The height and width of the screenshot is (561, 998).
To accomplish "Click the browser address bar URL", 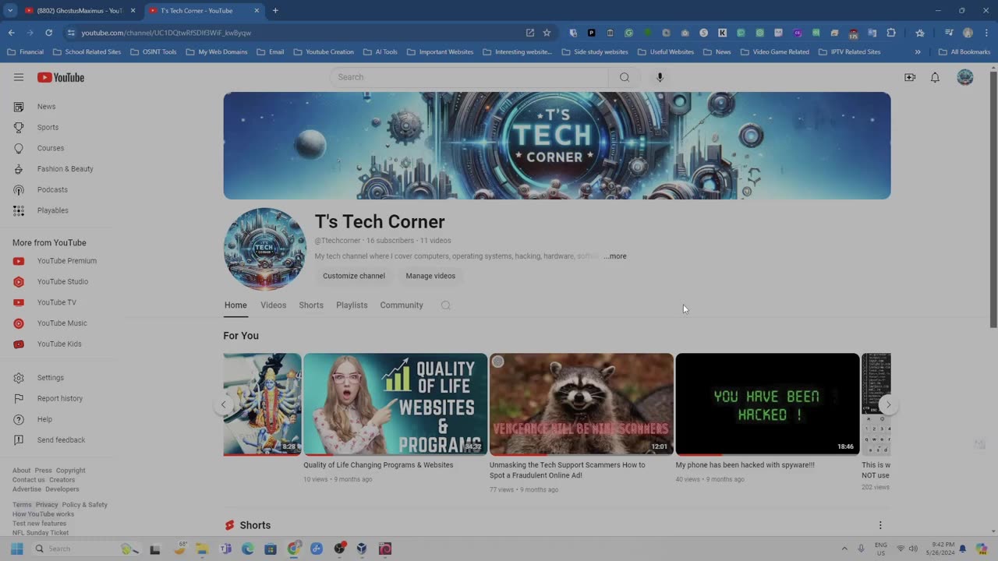I will (166, 33).
